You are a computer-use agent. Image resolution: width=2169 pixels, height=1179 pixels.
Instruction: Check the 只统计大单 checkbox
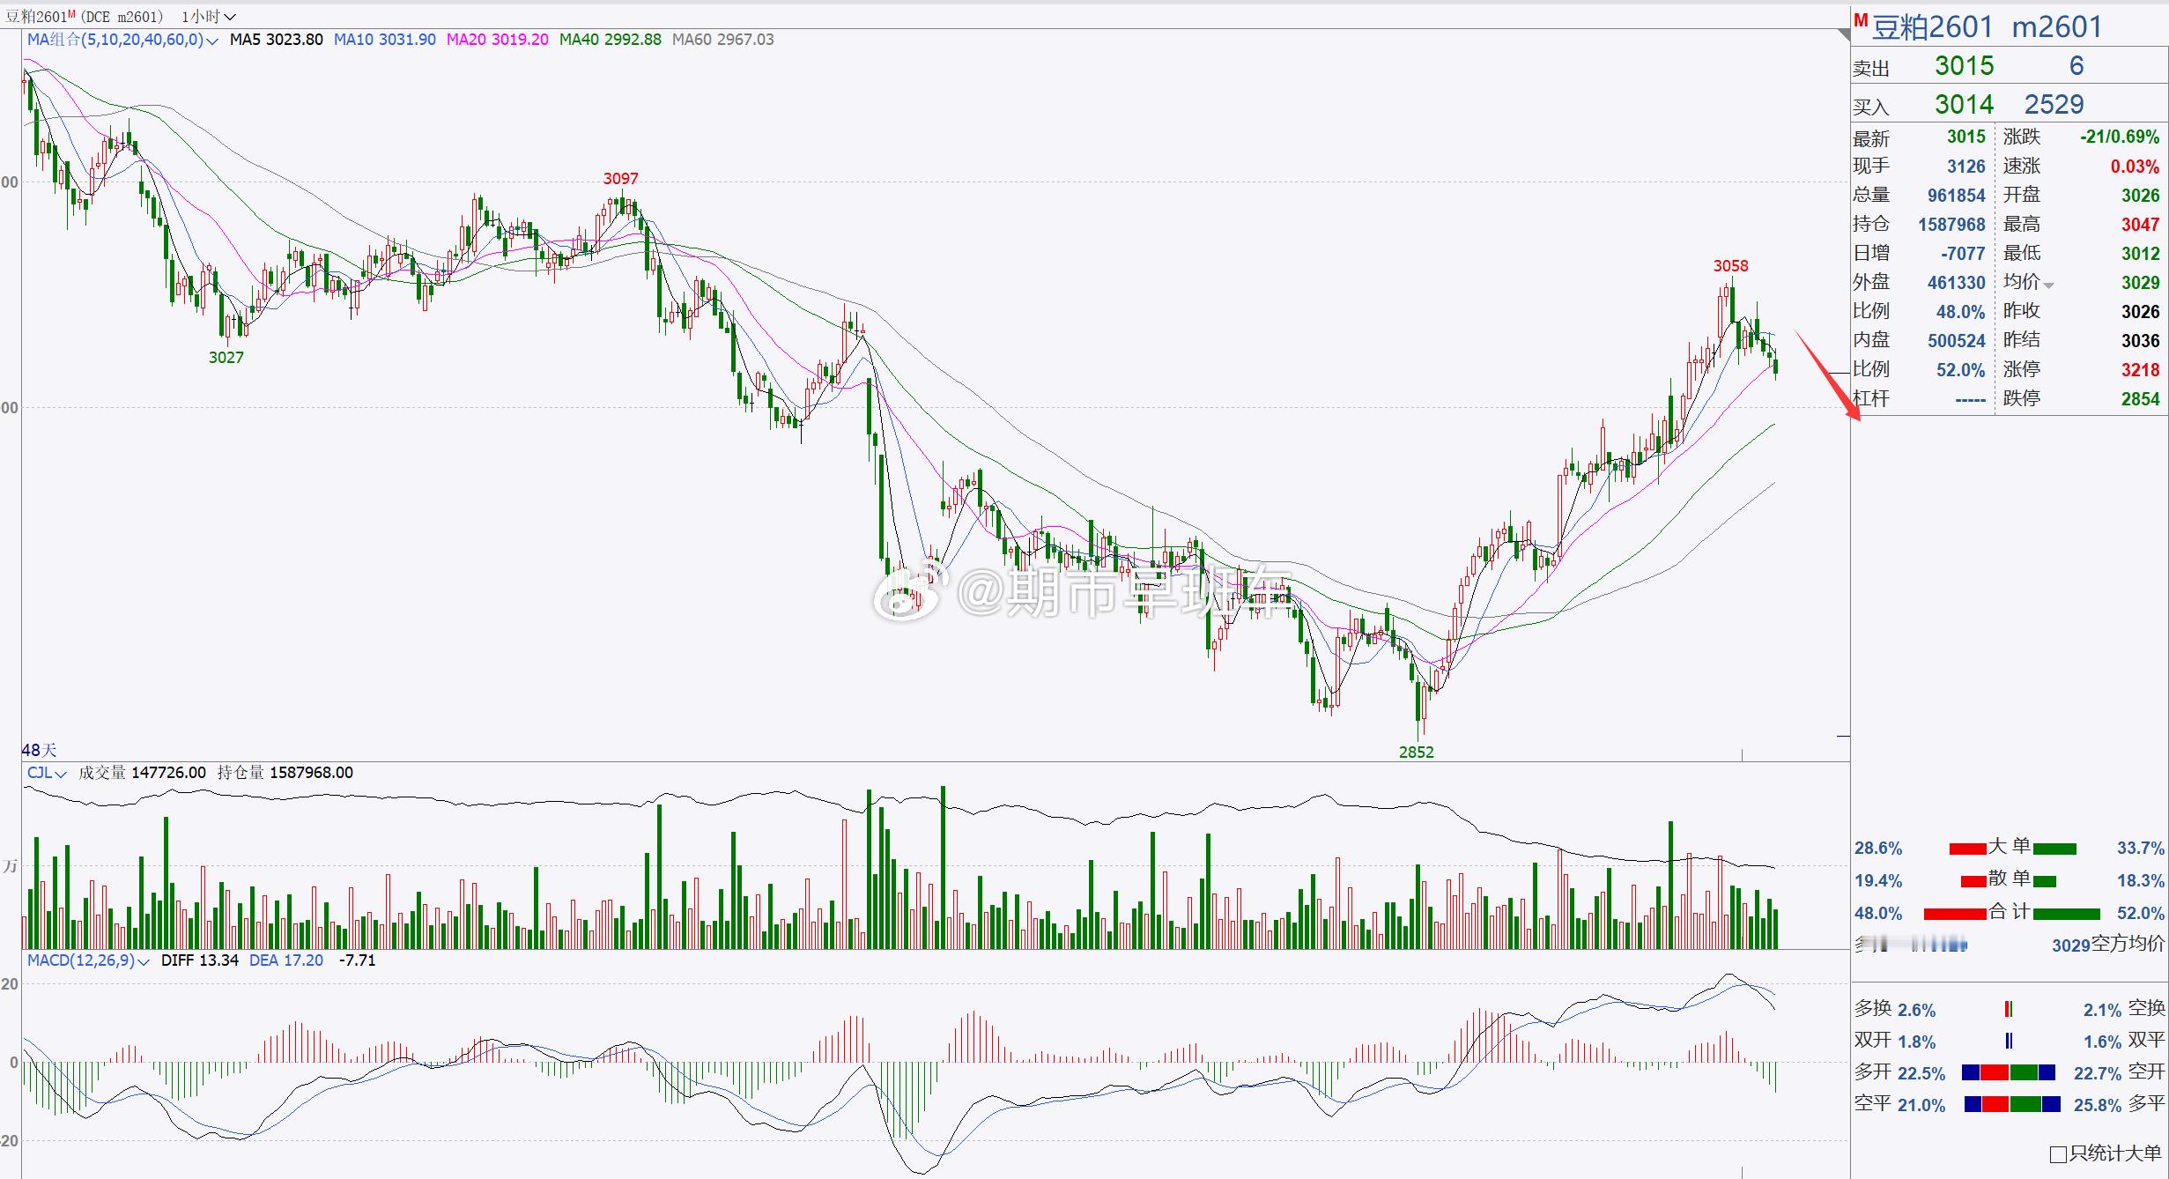[x=2059, y=1154]
